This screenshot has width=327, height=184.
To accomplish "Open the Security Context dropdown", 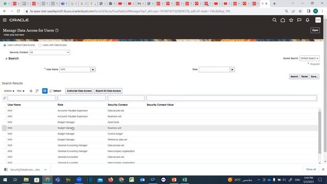I will click(50, 52).
